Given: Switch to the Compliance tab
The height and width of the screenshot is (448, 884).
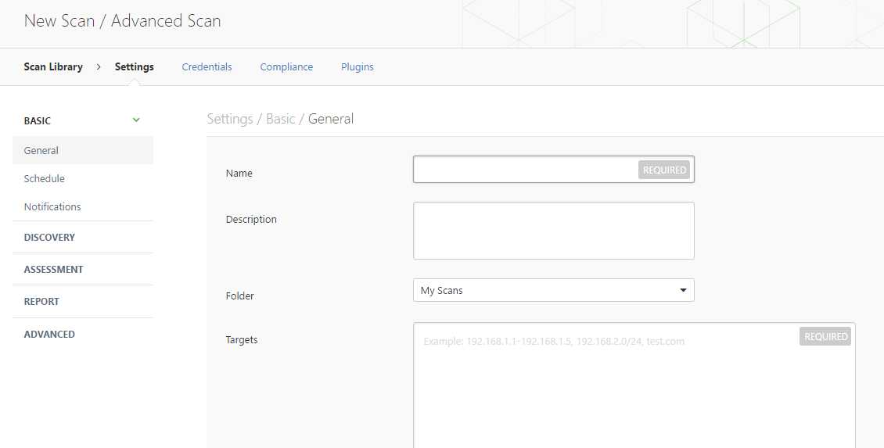Looking at the screenshot, I should pos(286,67).
